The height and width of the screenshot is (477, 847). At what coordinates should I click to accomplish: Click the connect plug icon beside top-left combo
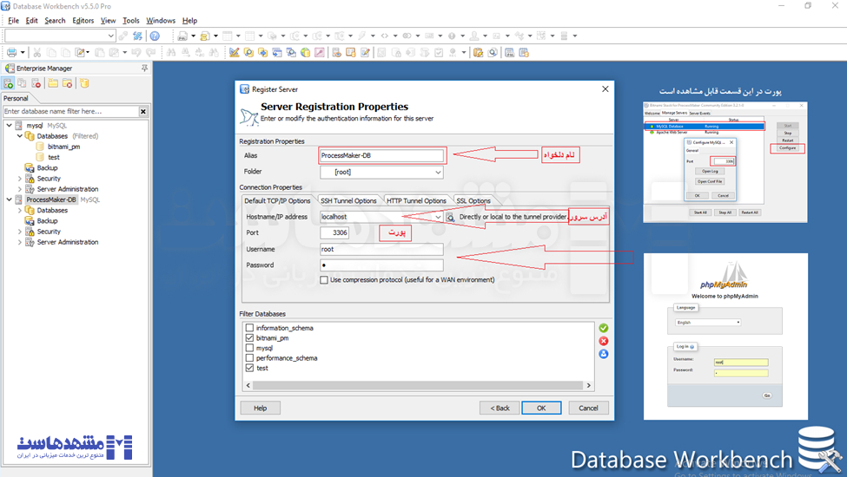[123, 36]
